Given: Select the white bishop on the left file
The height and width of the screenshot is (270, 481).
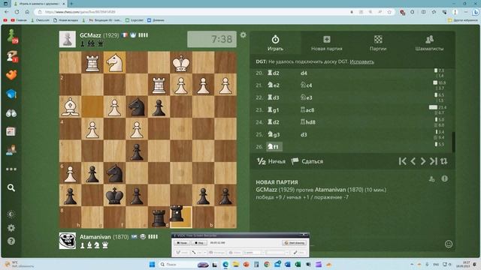Looking at the screenshot, I should [70, 106].
